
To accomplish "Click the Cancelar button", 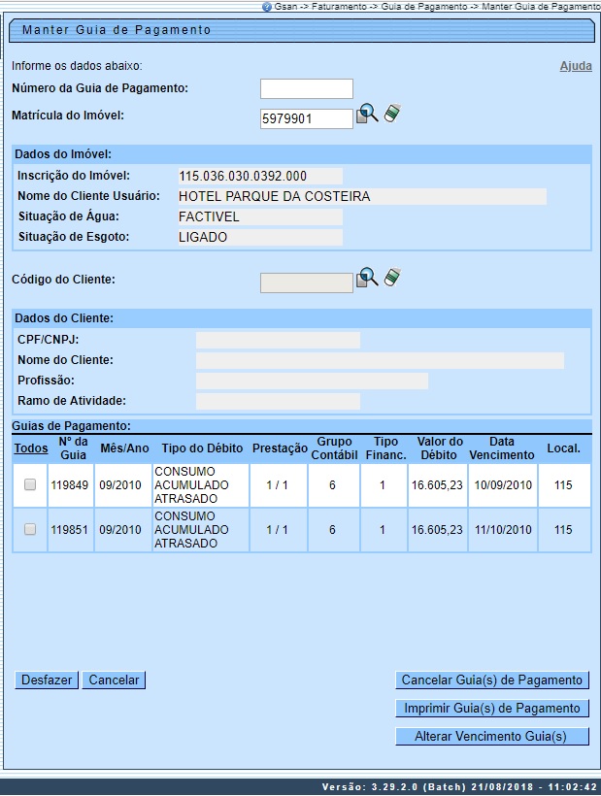I will (x=114, y=680).
